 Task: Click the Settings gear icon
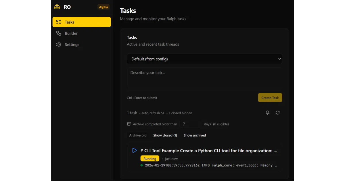pos(59,45)
